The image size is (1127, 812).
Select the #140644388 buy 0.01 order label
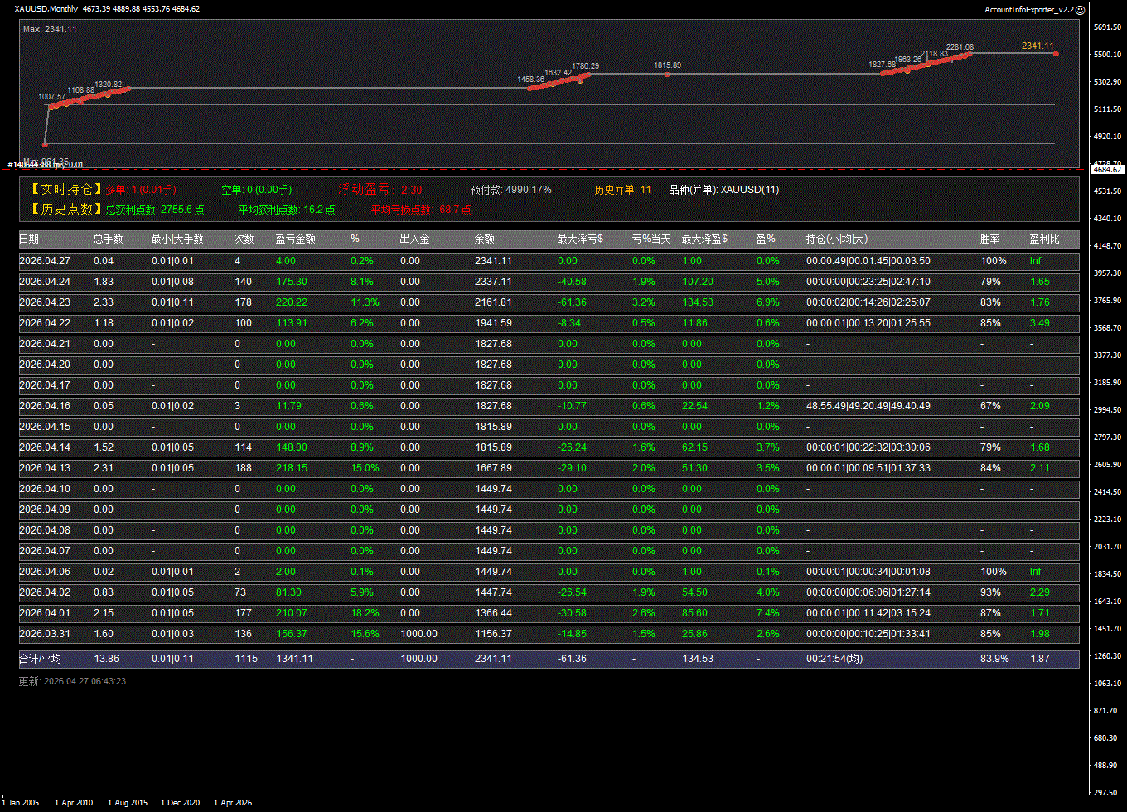click(46, 165)
